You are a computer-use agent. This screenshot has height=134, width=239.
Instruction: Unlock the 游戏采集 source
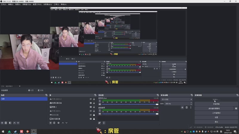click(x=94, y=115)
